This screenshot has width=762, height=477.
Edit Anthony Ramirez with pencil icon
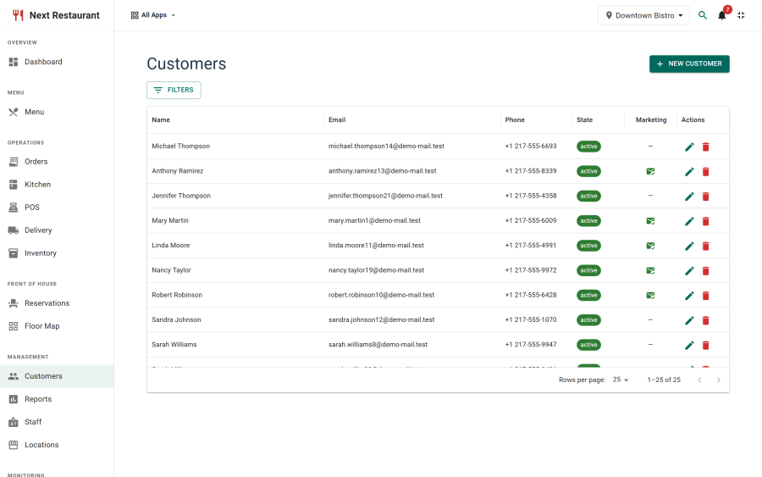[x=689, y=172]
